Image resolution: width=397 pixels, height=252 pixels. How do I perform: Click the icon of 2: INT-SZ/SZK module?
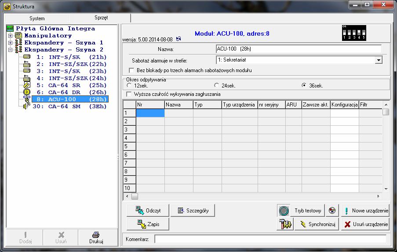[x=26, y=64]
